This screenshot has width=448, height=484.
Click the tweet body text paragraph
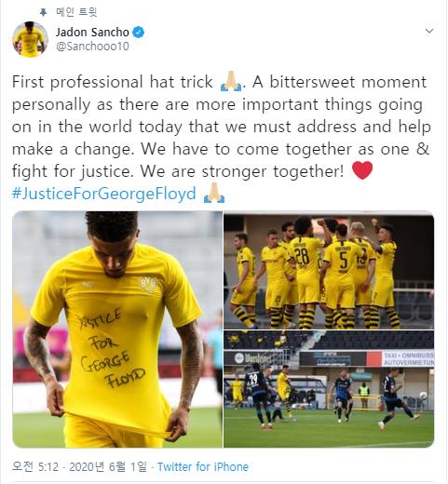click(222, 127)
